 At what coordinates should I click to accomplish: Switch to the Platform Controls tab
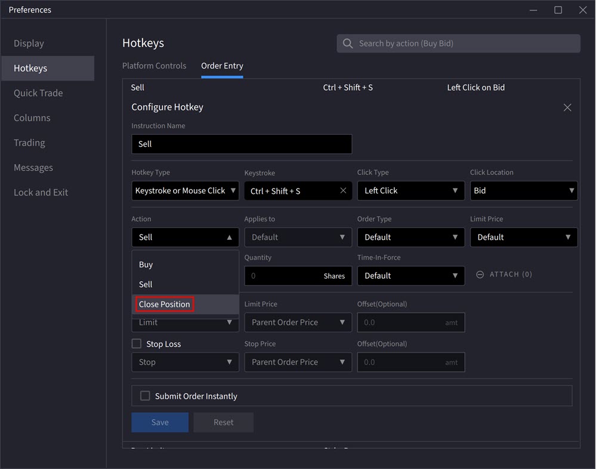point(155,66)
